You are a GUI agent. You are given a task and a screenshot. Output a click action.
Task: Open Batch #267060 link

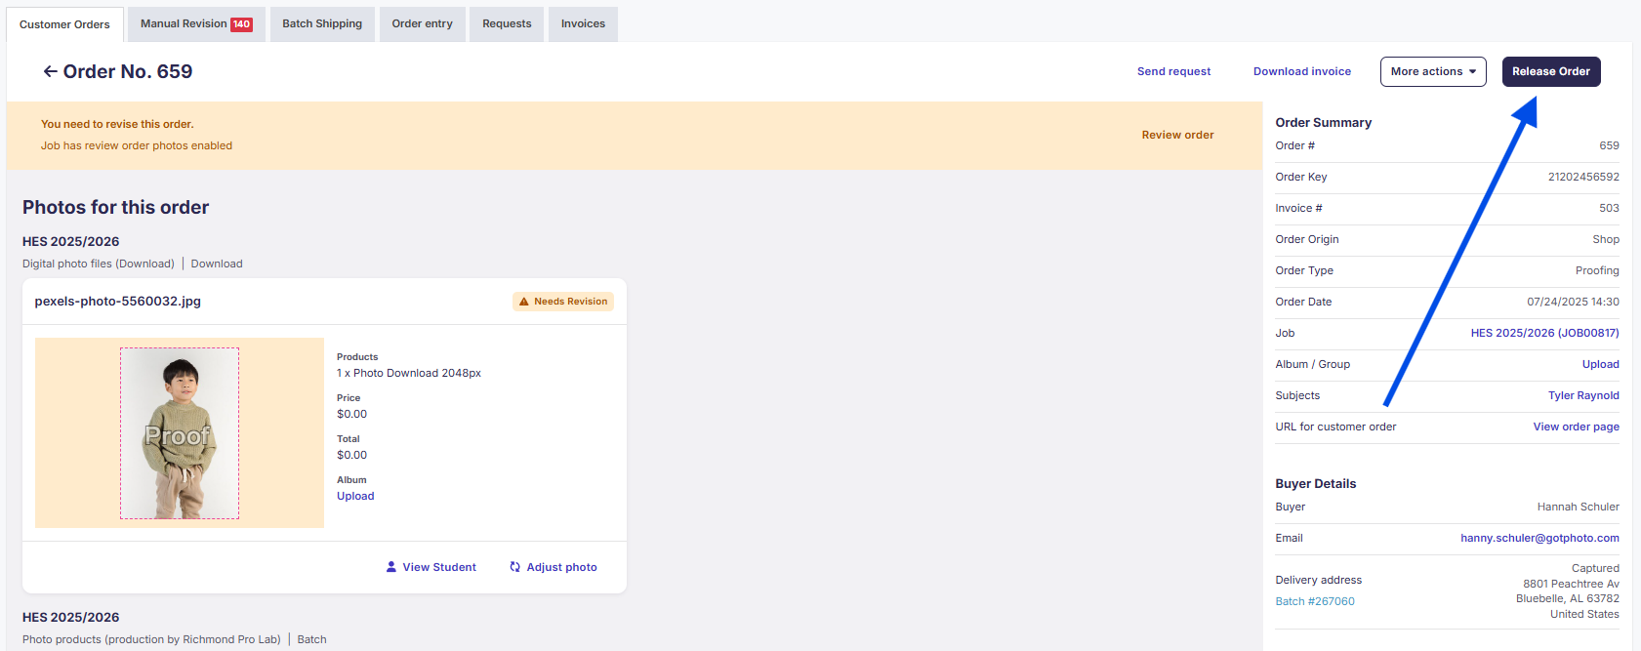1315,601
